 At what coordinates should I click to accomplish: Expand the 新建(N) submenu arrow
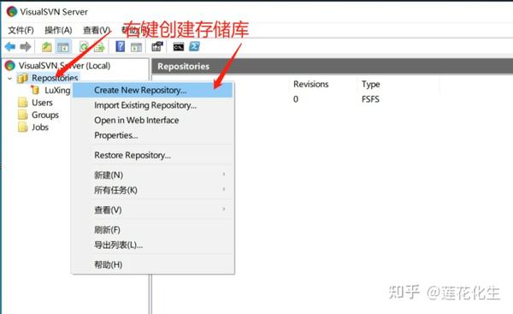coord(224,175)
